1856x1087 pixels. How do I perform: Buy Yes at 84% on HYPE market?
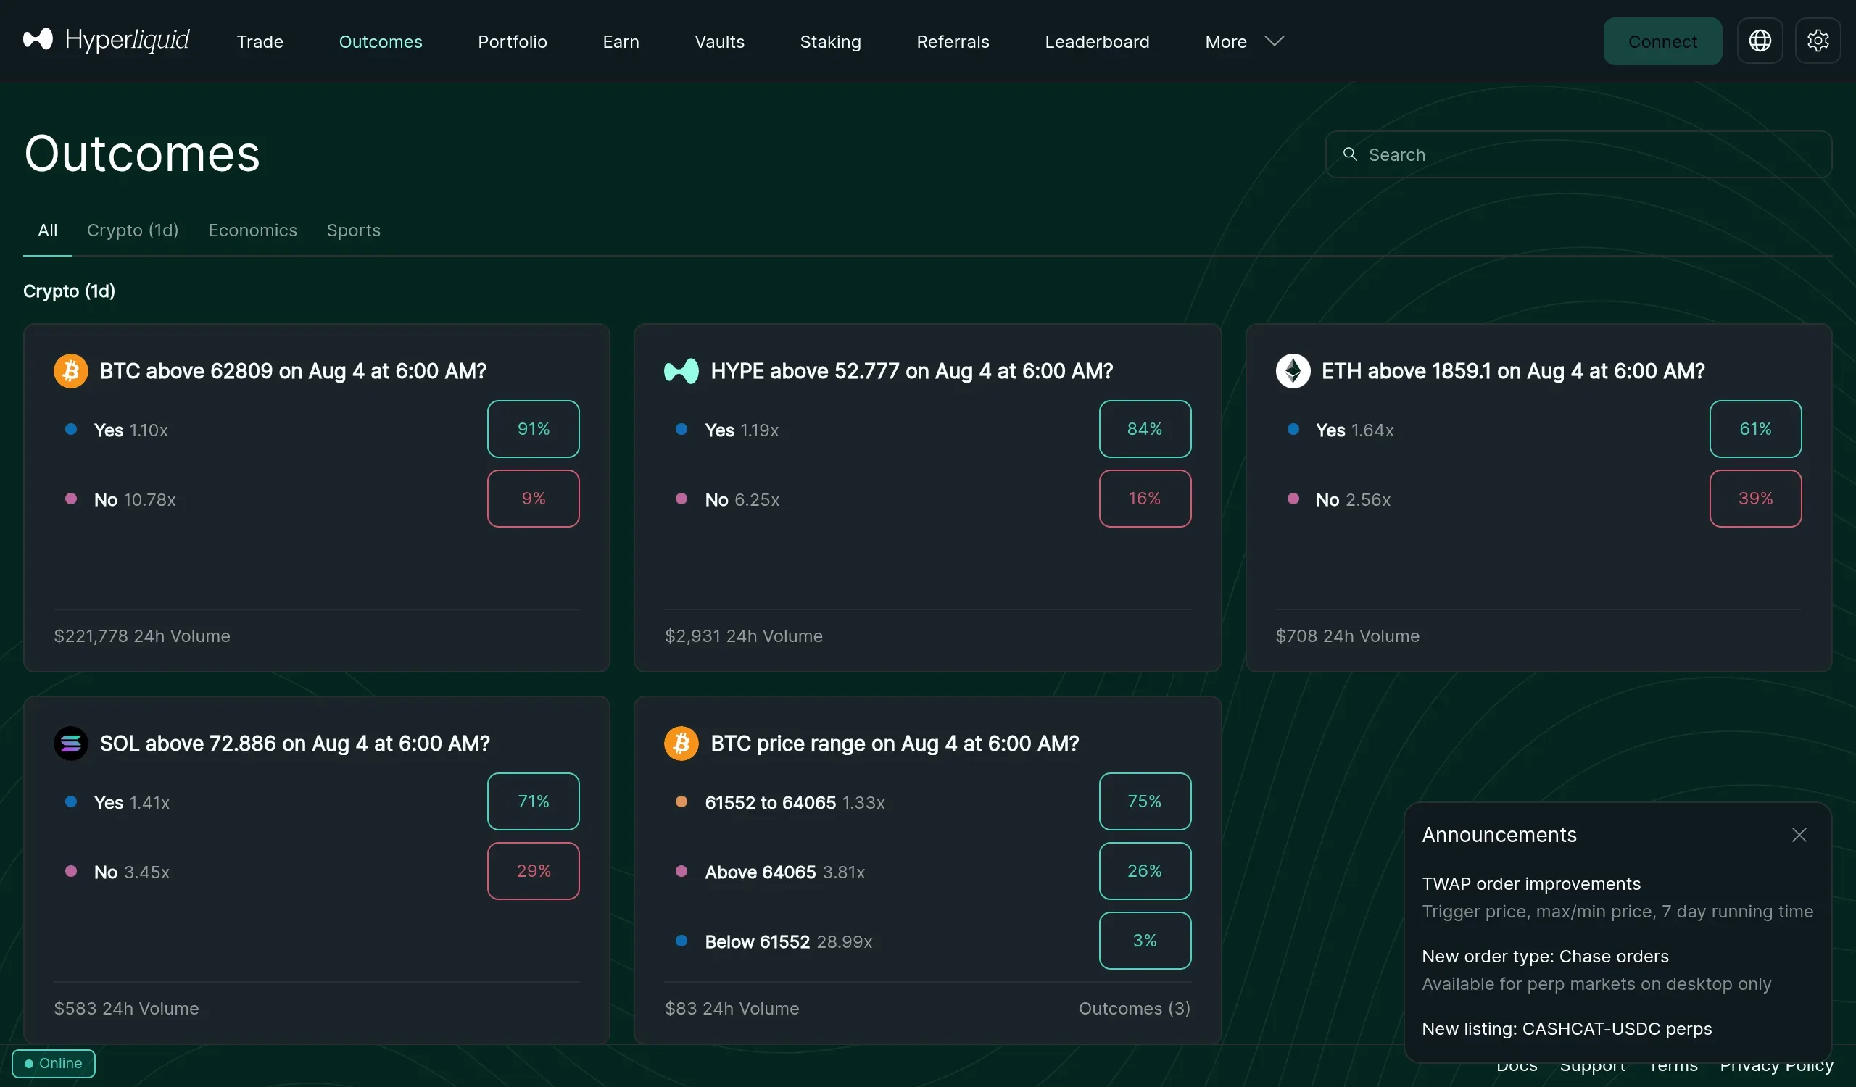point(1145,429)
